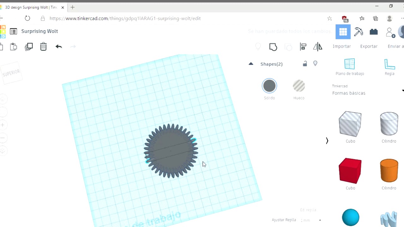Select the gear shape on workplane
404x227 pixels.
[x=171, y=151]
